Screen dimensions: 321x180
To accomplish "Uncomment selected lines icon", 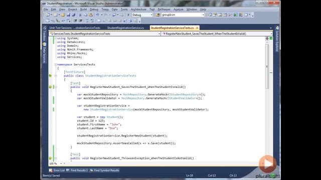I will coord(92,20).
